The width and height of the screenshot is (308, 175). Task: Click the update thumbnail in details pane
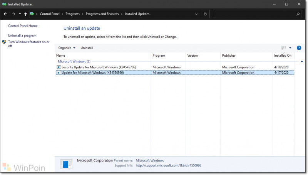coord(66,164)
